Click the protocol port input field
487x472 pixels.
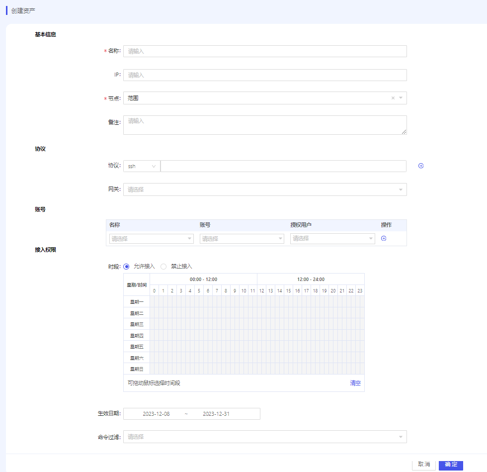pos(283,166)
